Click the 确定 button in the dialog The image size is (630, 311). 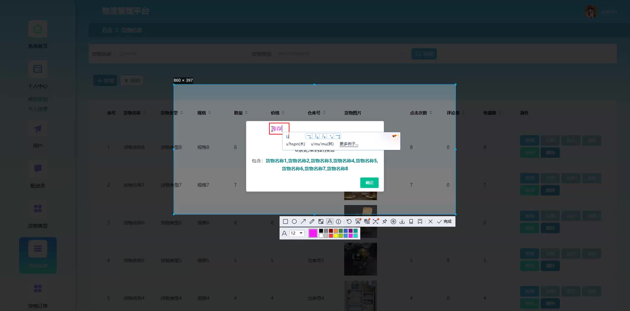369,183
